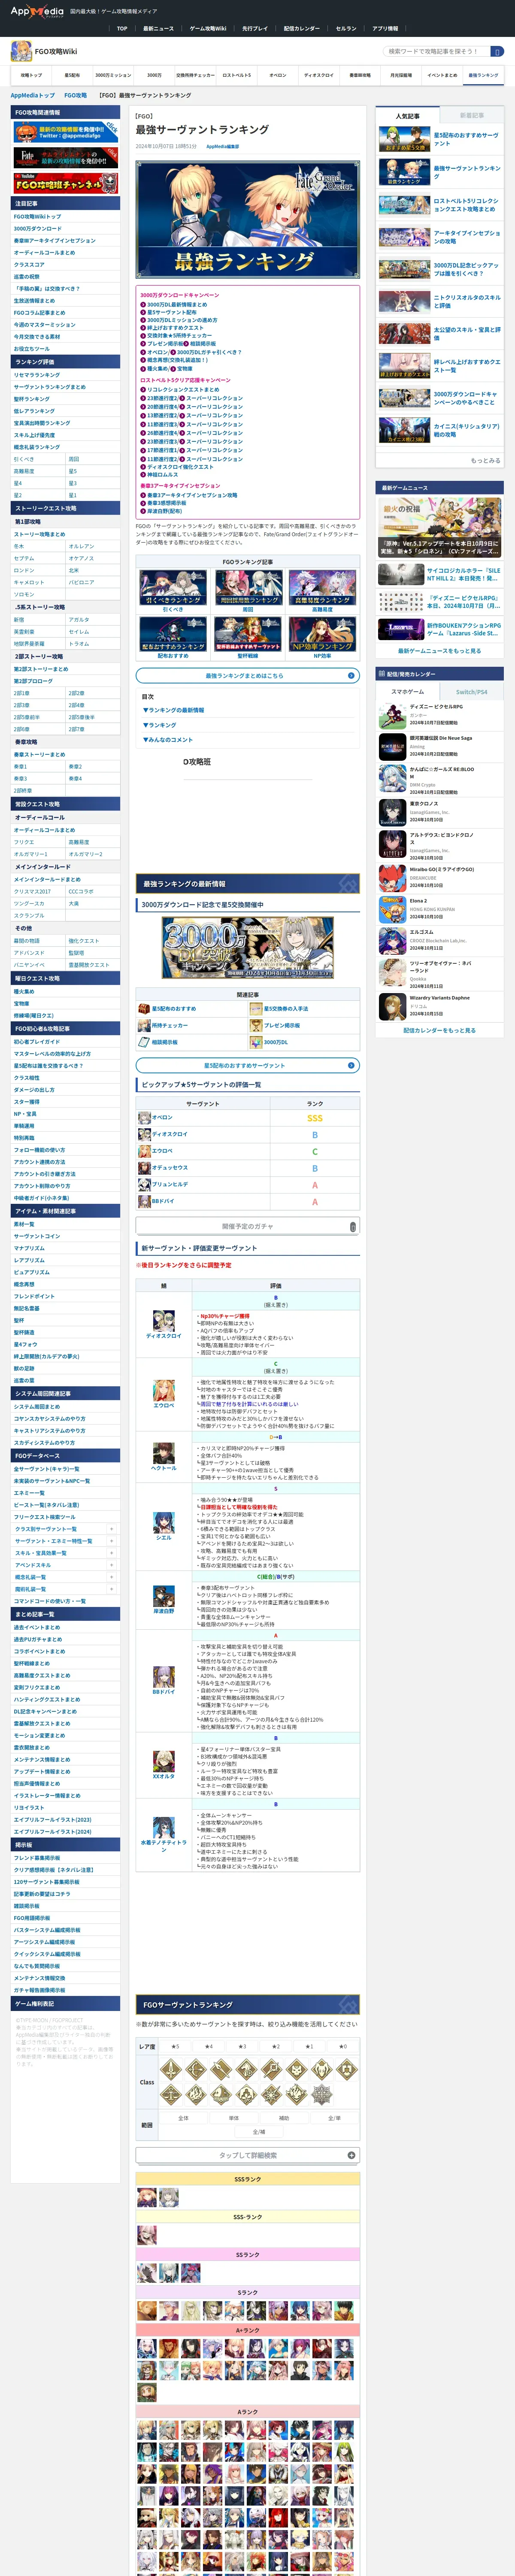Filter by Saber class icon

pyautogui.click(x=171, y=2069)
